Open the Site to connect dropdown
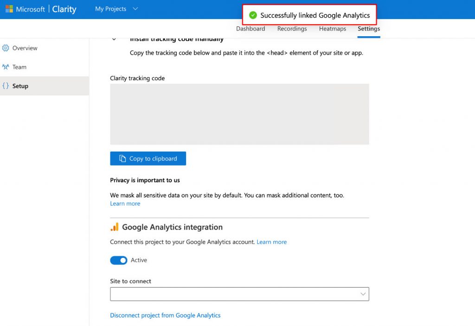Image resolution: width=475 pixels, height=326 pixels. (240, 294)
